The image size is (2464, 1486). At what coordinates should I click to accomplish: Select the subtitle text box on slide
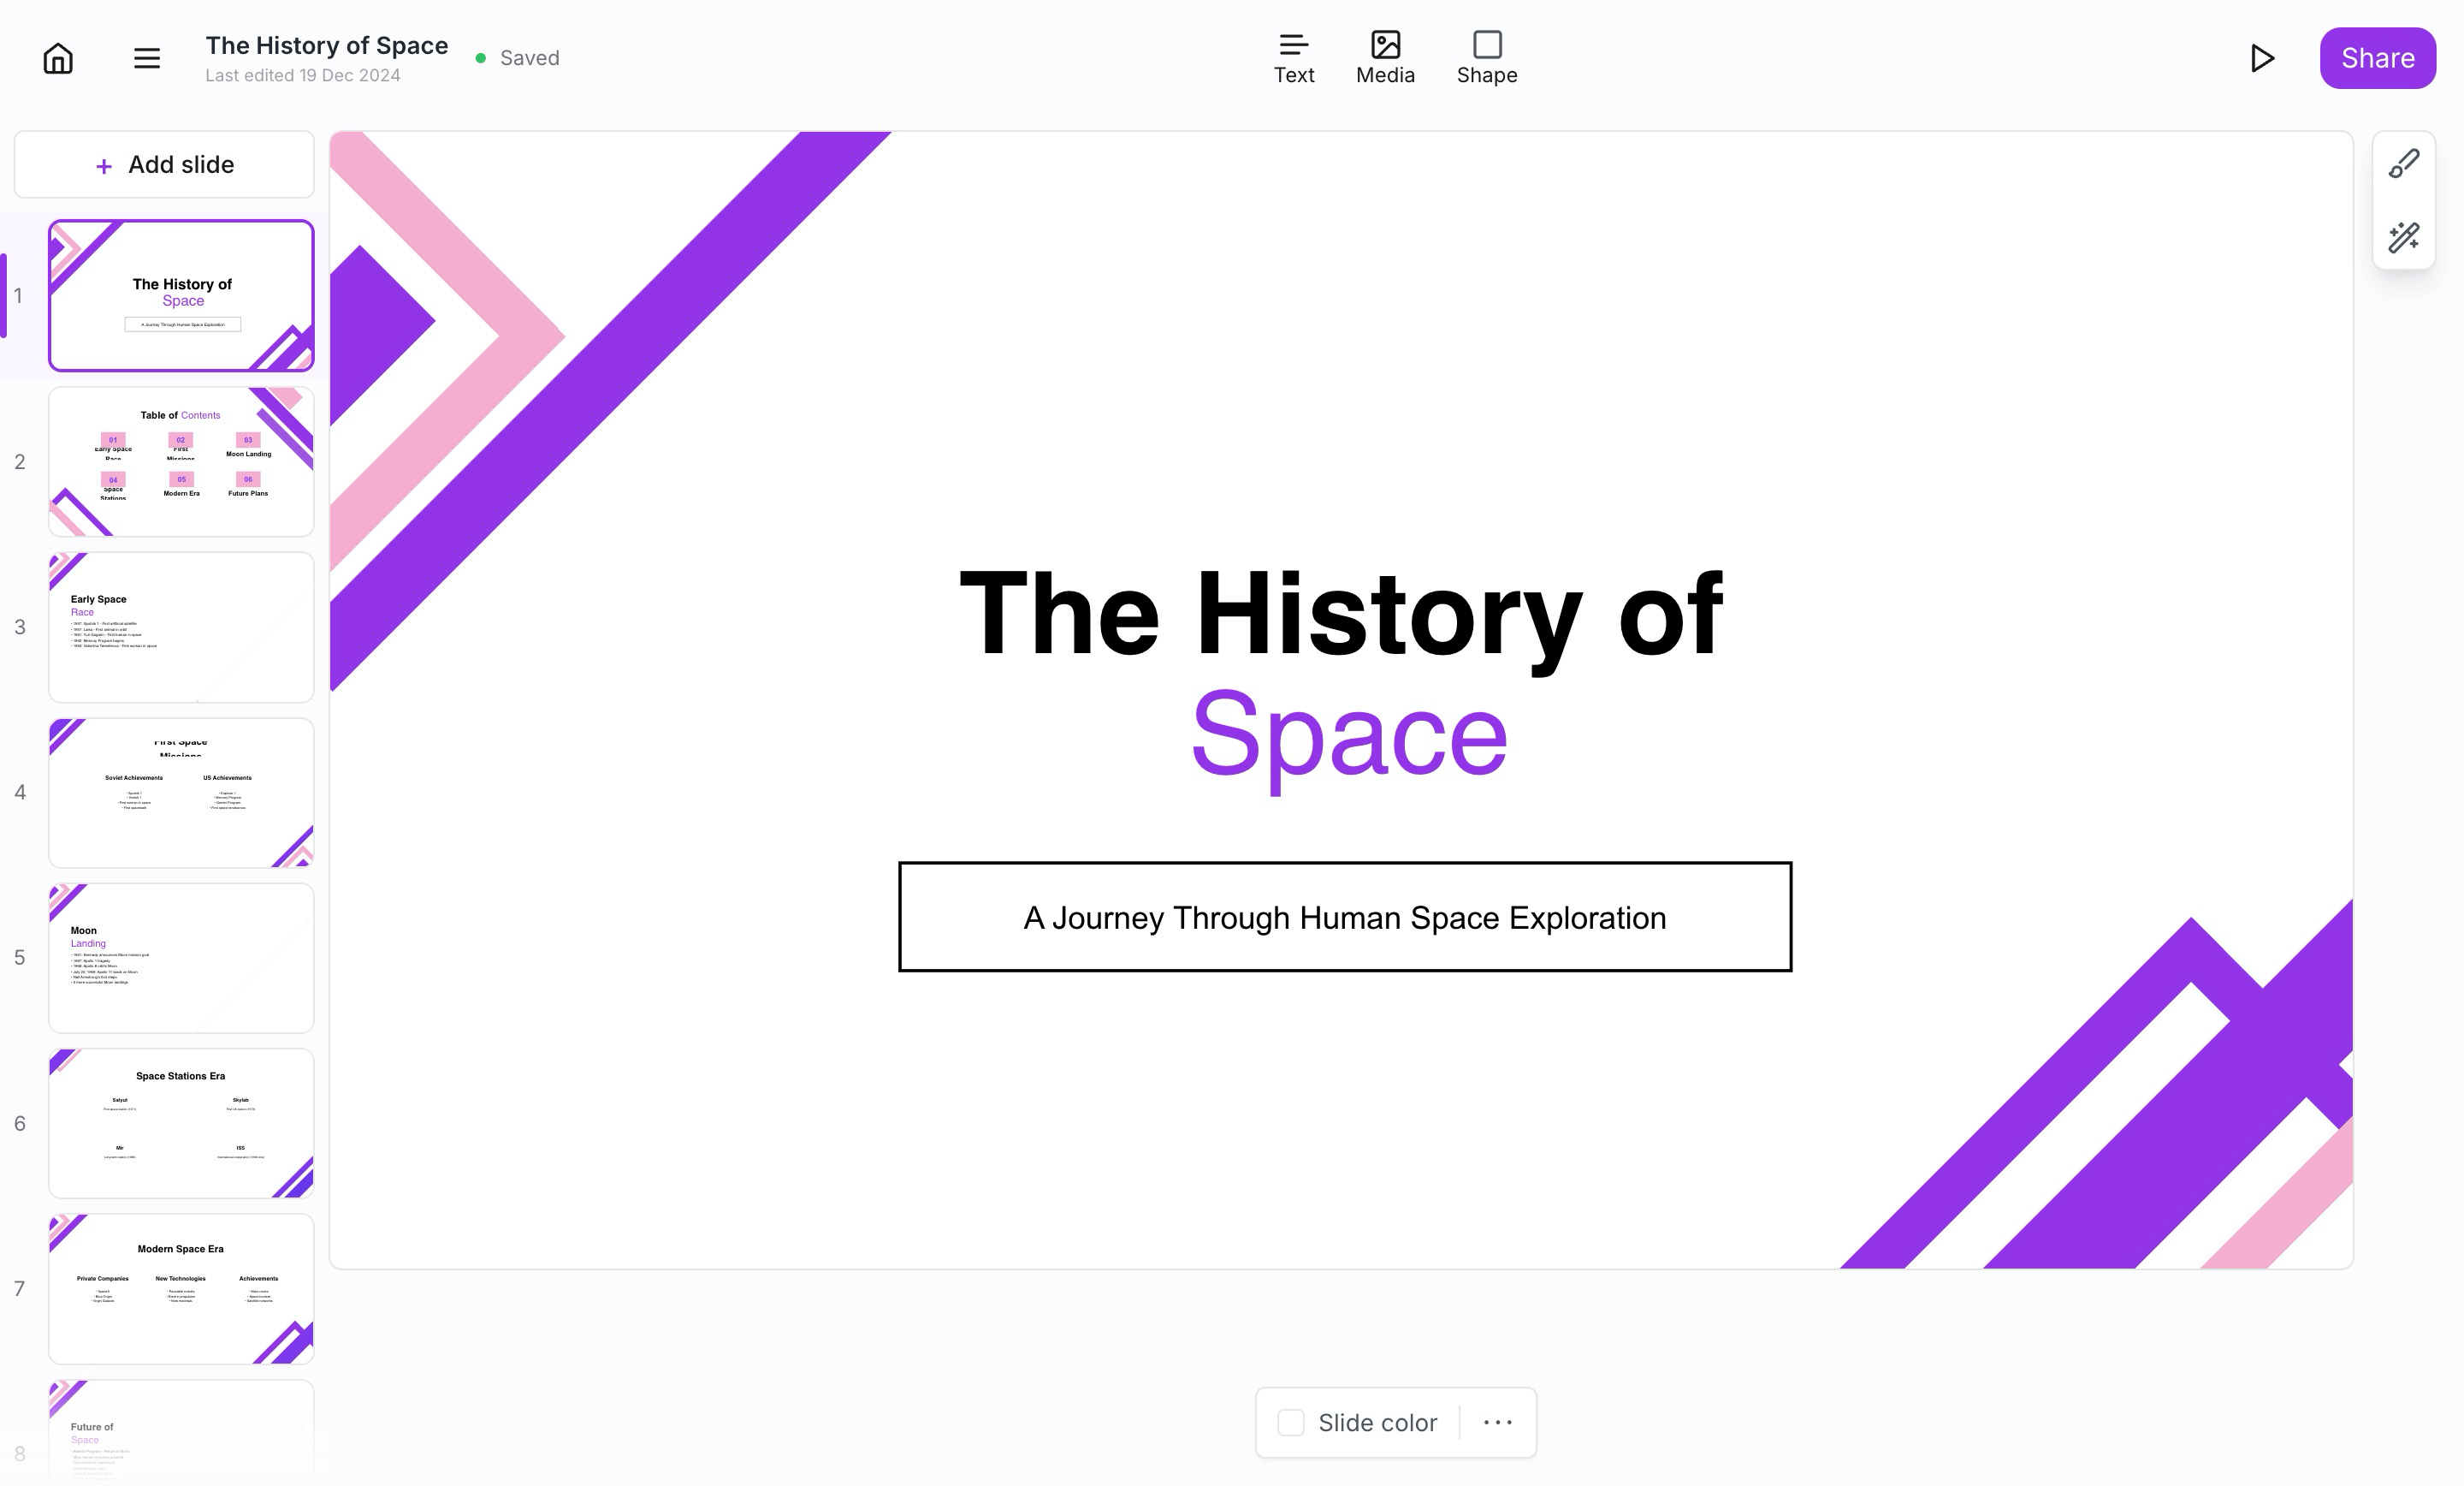coord(1345,917)
